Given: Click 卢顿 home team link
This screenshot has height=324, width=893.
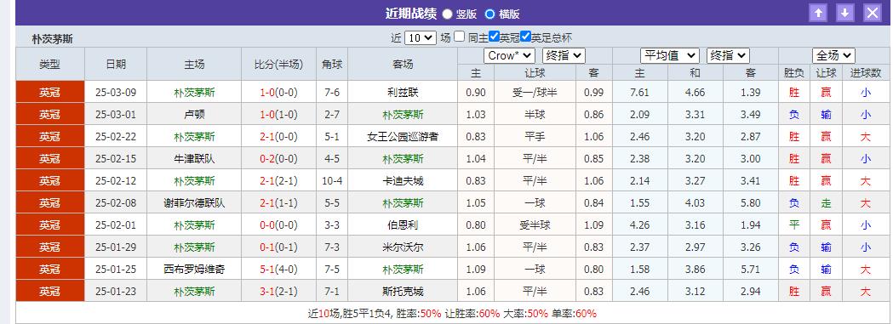Looking at the screenshot, I should click(x=194, y=114).
